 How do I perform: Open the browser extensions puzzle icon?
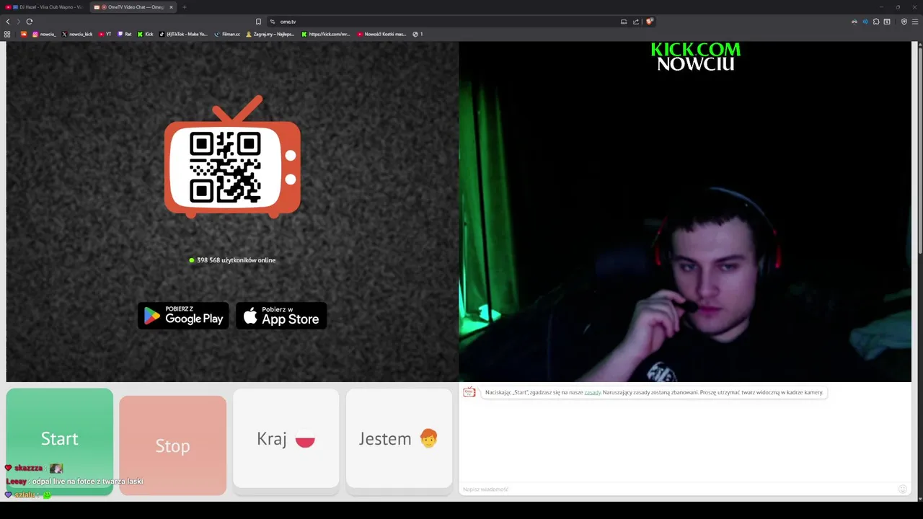[x=876, y=22]
